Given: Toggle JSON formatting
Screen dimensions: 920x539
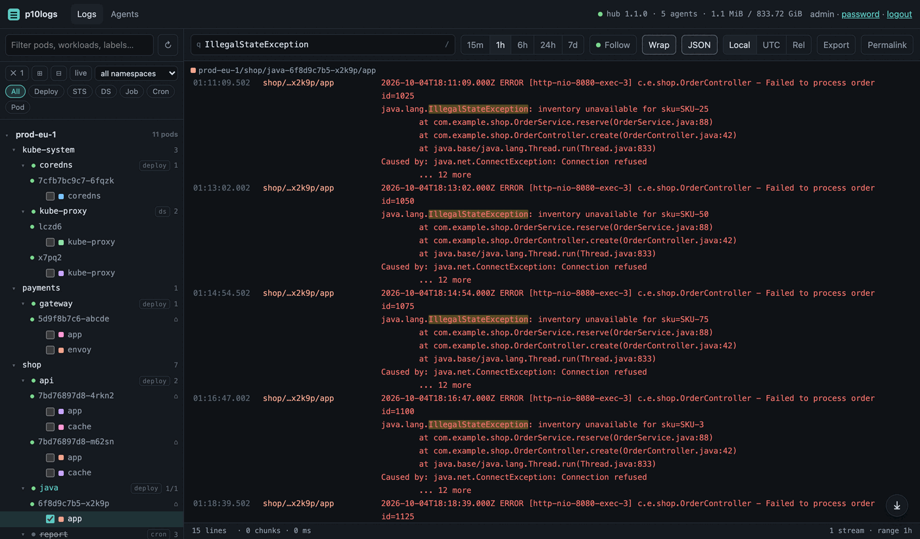Looking at the screenshot, I should point(699,45).
